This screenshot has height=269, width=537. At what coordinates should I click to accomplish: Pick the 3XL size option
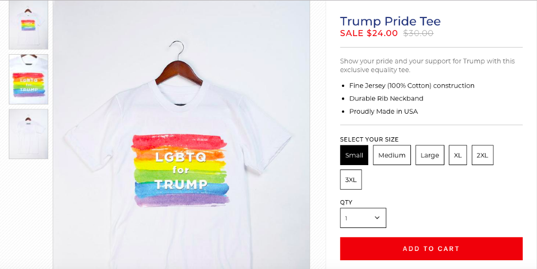click(351, 179)
